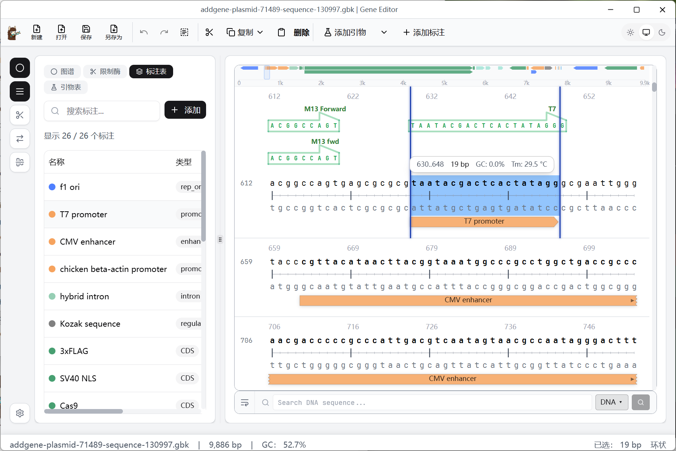Click the alignment tool sidebar icon

[x=20, y=162]
